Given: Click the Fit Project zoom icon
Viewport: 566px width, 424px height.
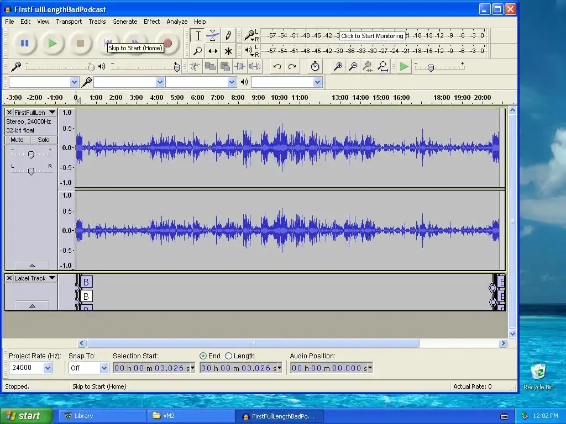Looking at the screenshot, I should [x=382, y=67].
